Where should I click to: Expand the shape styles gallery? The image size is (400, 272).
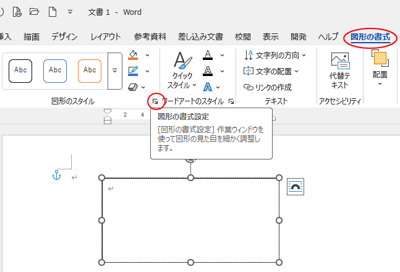115,71
